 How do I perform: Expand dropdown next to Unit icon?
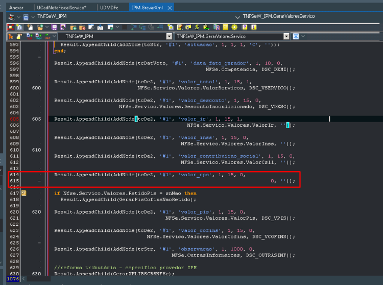54,36
